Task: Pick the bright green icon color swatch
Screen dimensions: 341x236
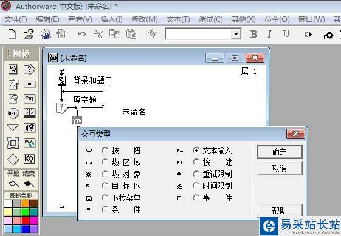Action: (x=26, y=212)
